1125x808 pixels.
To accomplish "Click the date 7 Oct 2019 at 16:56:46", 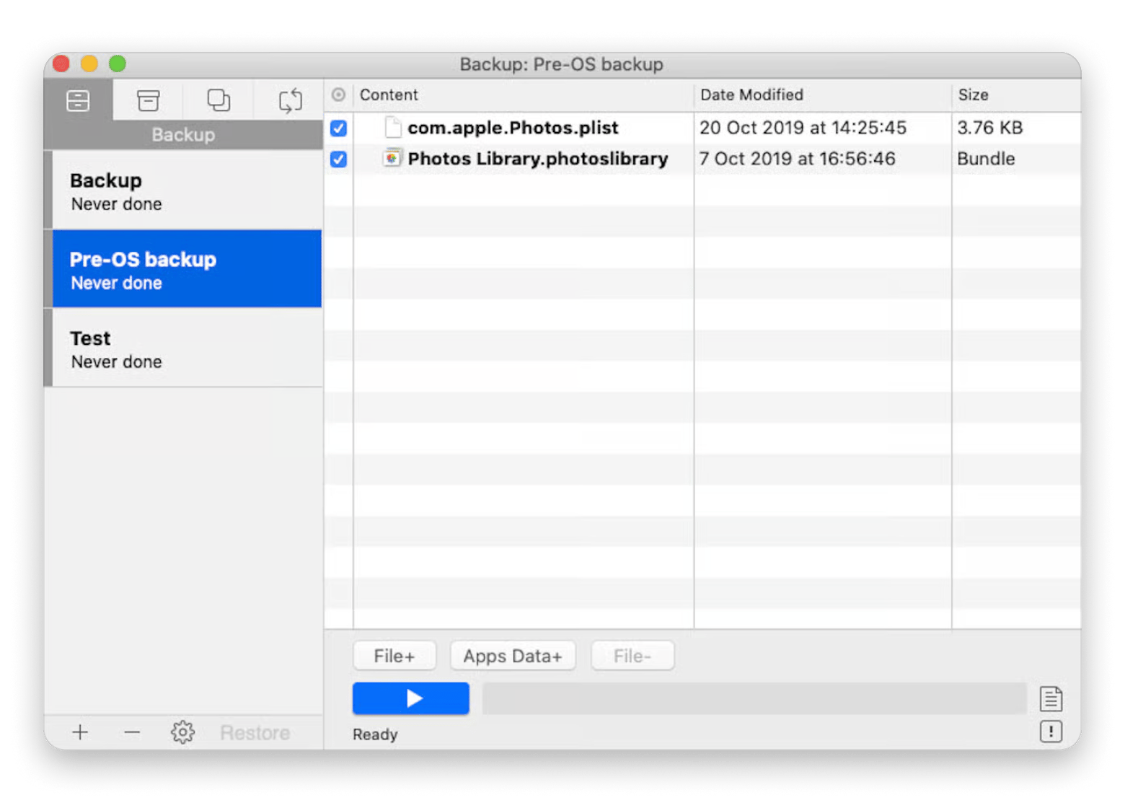I will coord(797,159).
